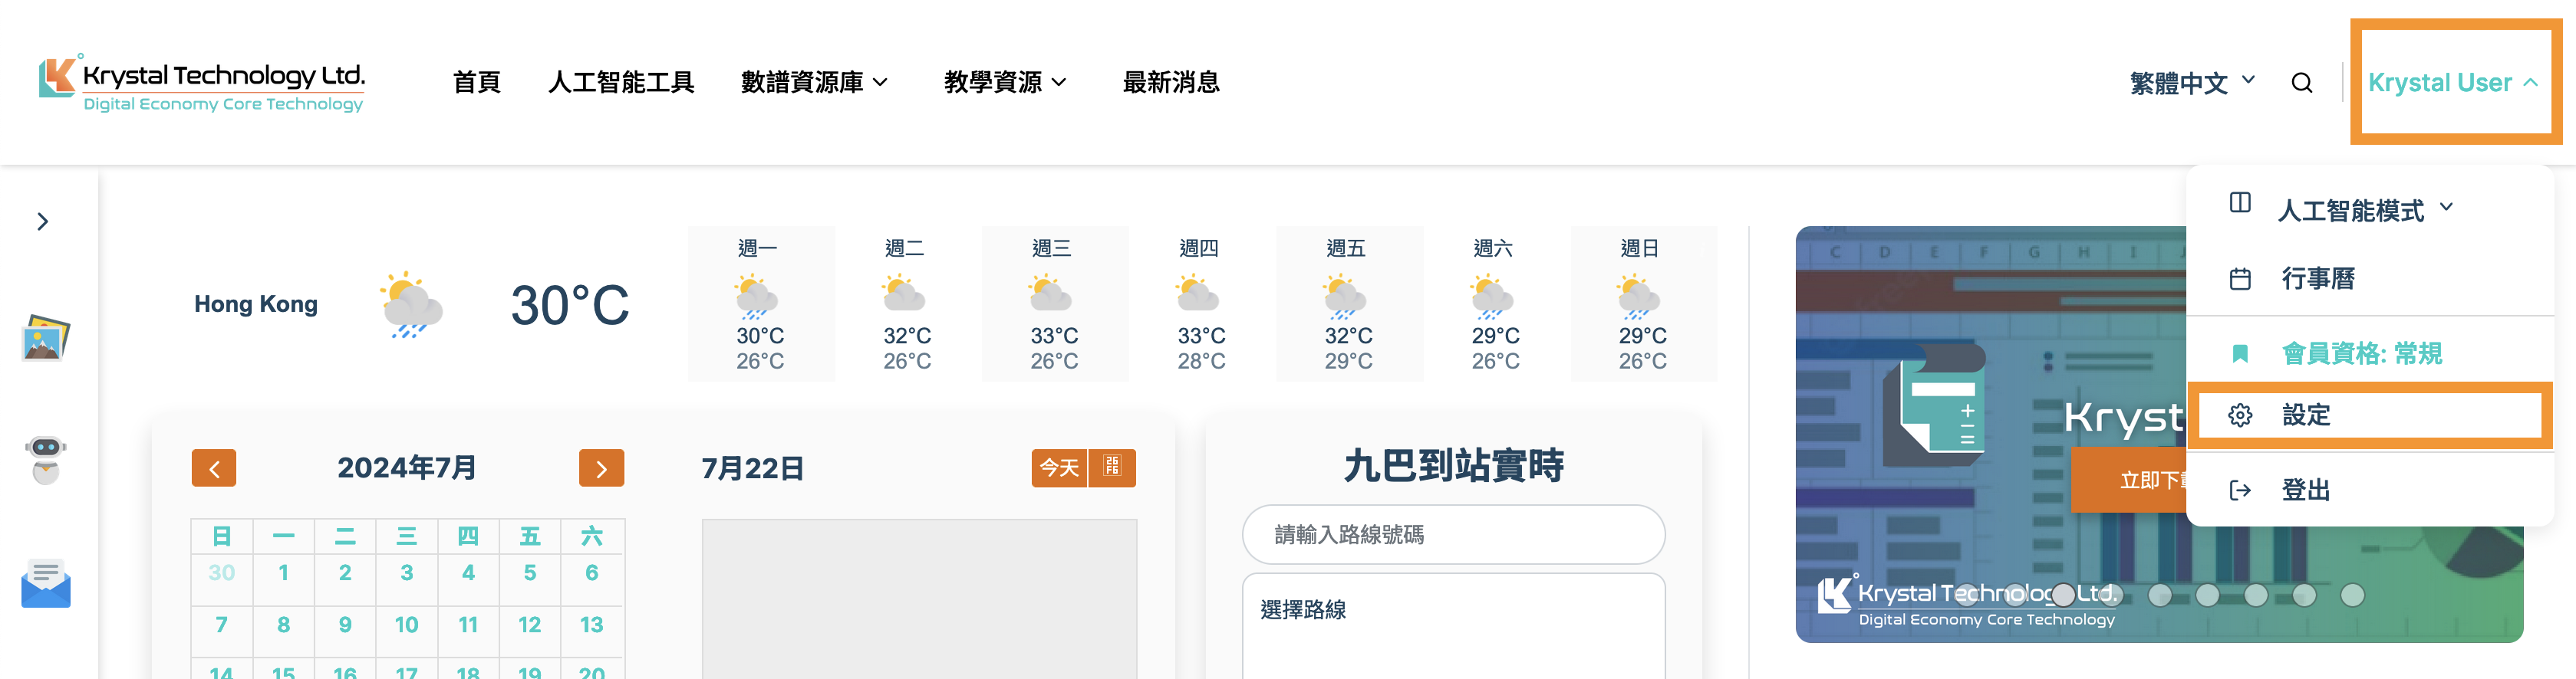Expand the 教學資源 menu

coord(1005,83)
